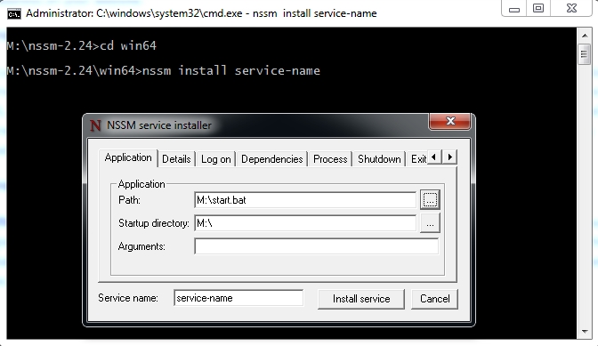Cancel the service installation

435,299
